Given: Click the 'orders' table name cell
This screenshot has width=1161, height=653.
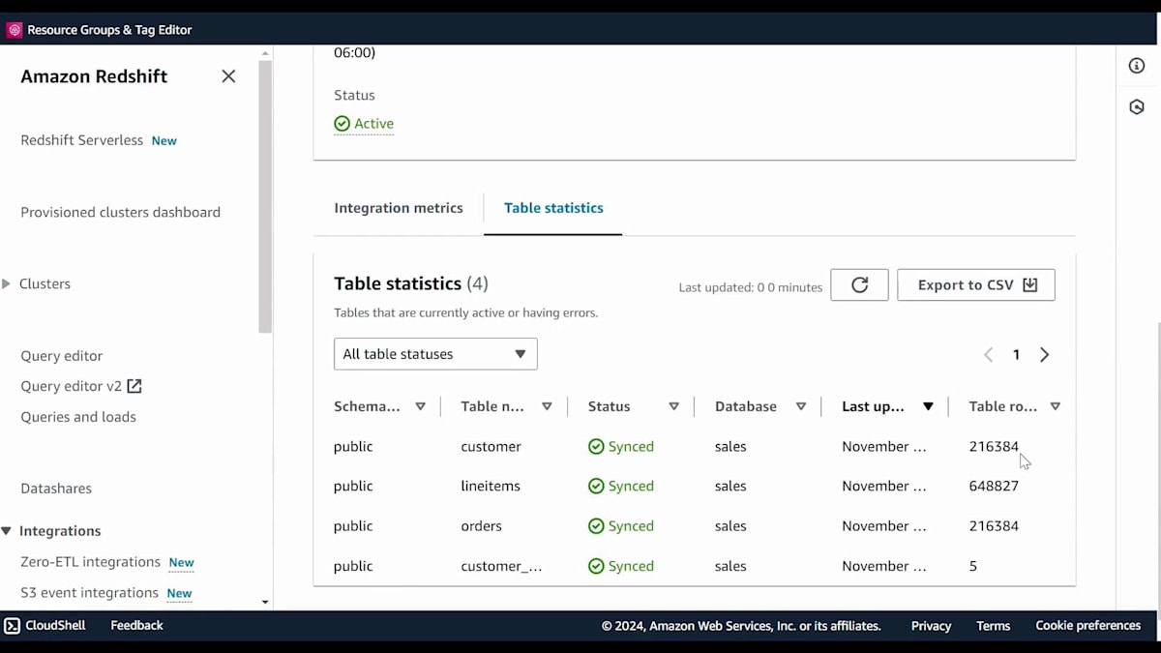Looking at the screenshot, I should pyautogui.click(x=481, y=526).
